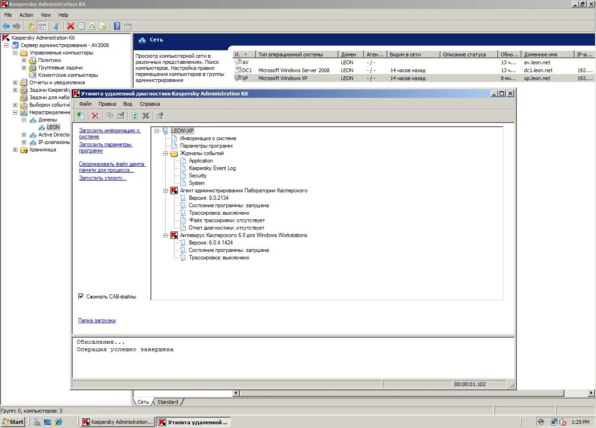Open the Папка загрузки link
Viewport: 596px width, 428px height.
(97, 320)
